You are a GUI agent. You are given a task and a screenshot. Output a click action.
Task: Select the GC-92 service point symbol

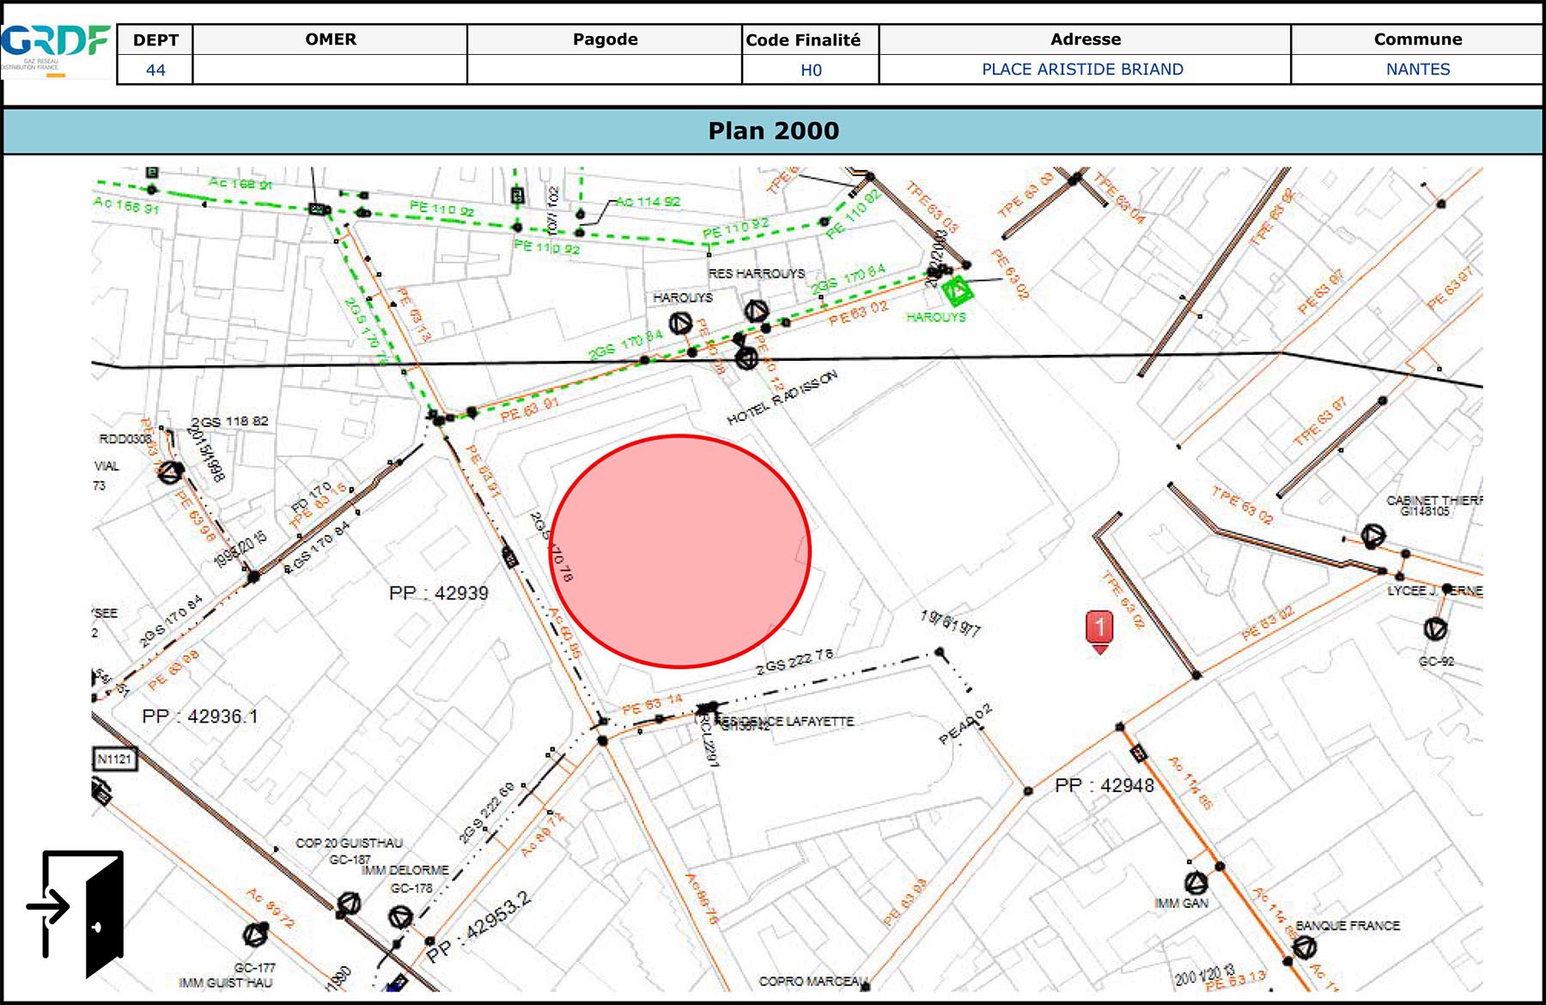click(1435, 630)
